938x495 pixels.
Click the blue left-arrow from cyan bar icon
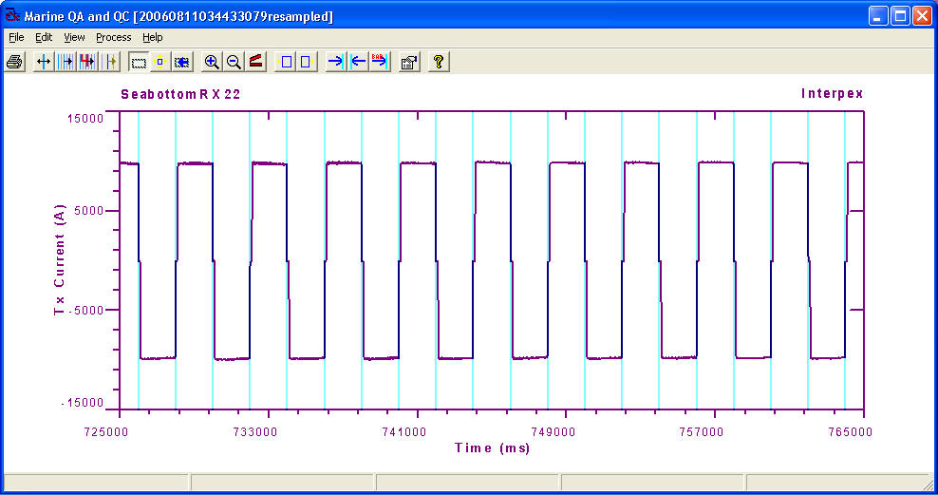[358, 62]
